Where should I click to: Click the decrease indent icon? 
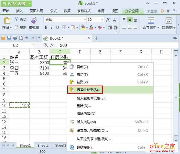click(x=110, y=27)
